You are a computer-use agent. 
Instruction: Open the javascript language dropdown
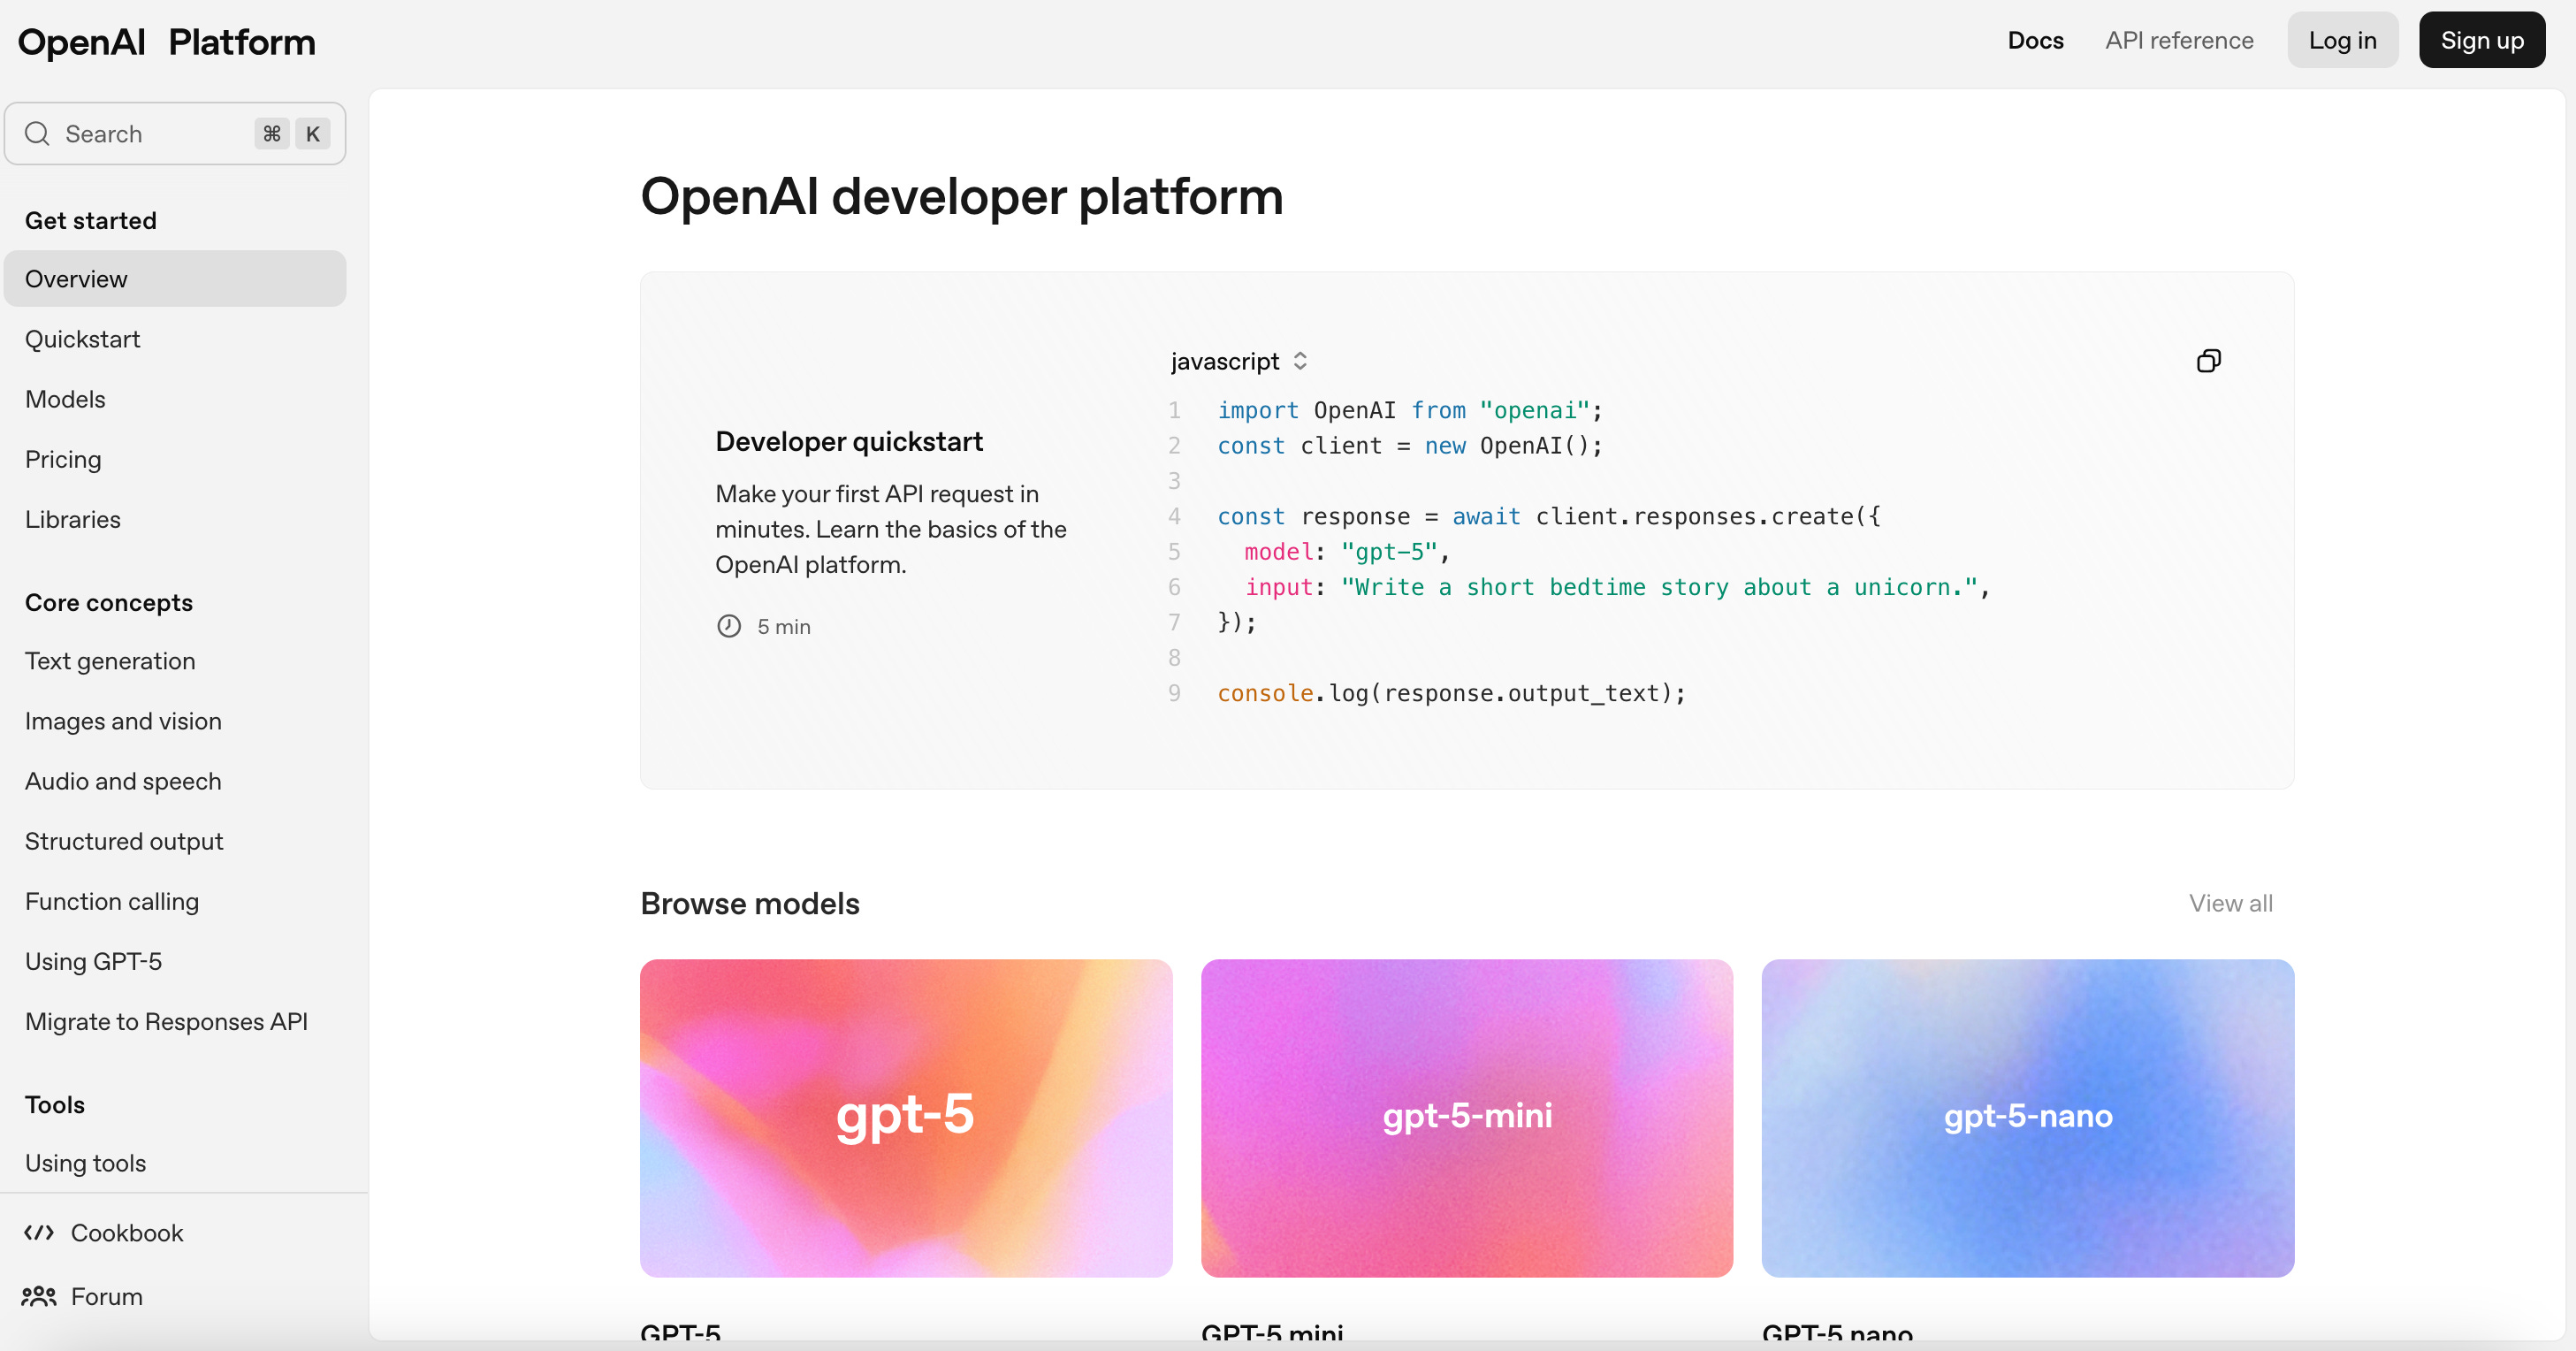(1225, 361)
